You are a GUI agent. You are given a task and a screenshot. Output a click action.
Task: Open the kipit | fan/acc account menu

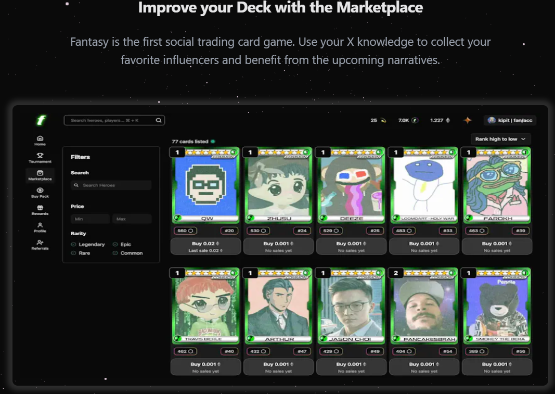510,120
